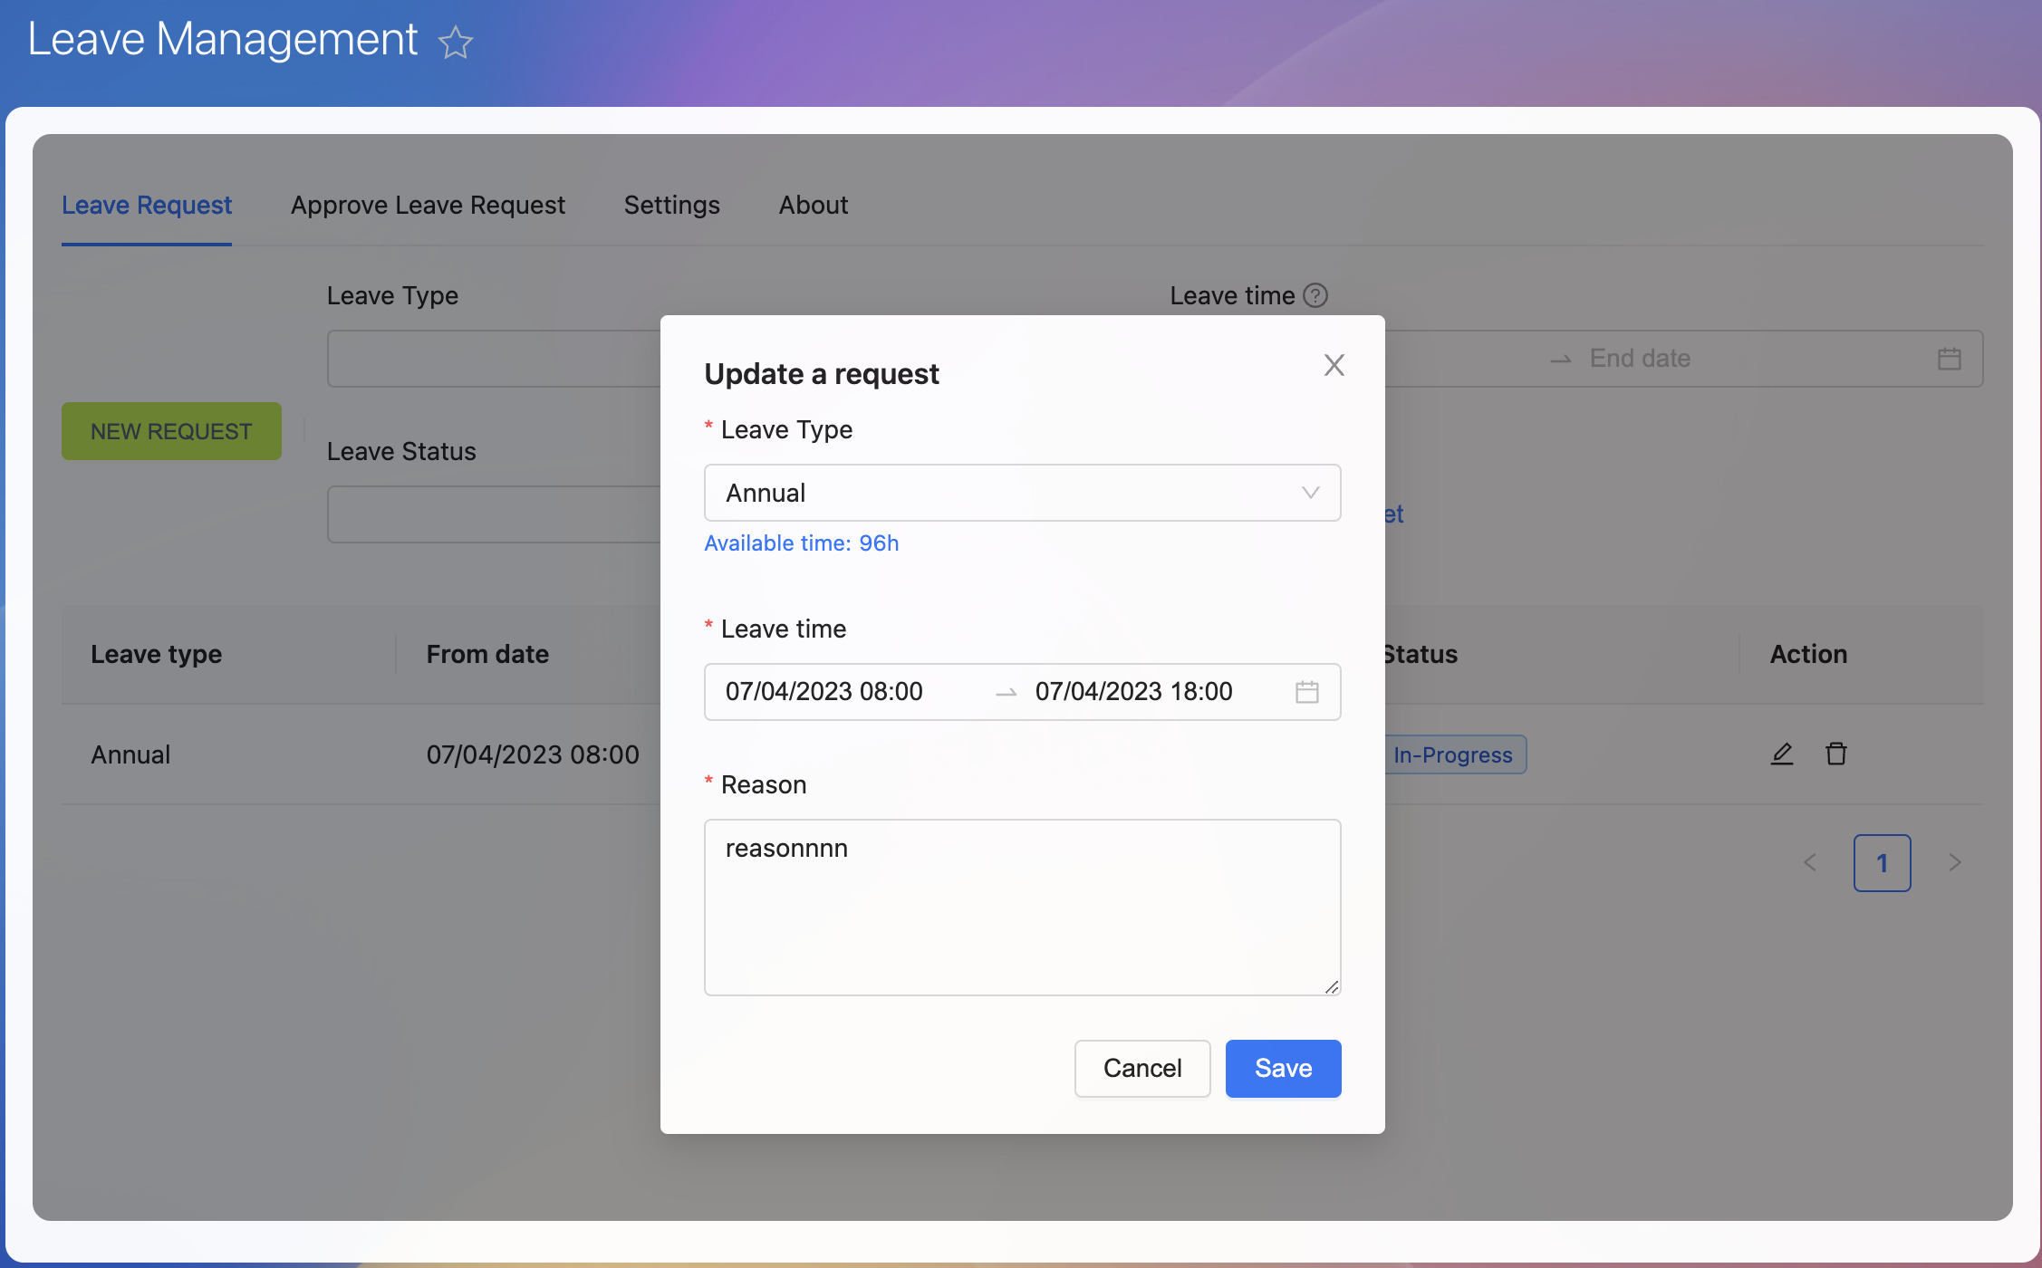Select page 1 in pagination

click(x=1882, y=862)
